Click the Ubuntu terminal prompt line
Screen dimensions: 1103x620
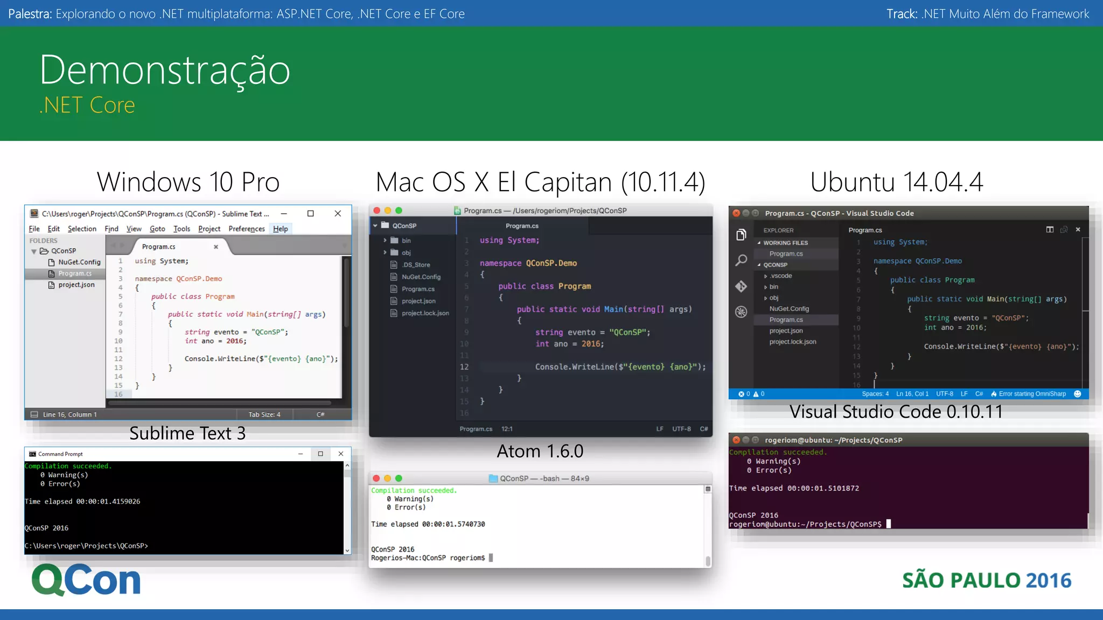tap(809, 524)
